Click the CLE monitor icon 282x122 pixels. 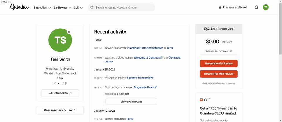click(x=201, y=100)
